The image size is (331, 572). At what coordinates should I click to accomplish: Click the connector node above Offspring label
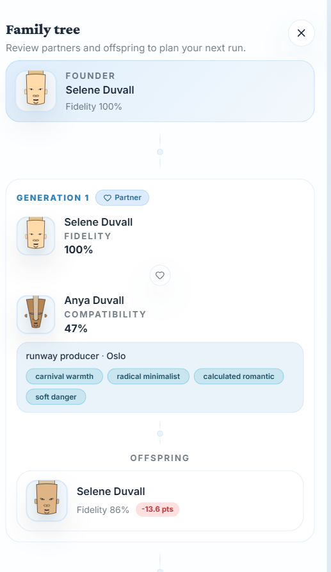coord(160,433)
